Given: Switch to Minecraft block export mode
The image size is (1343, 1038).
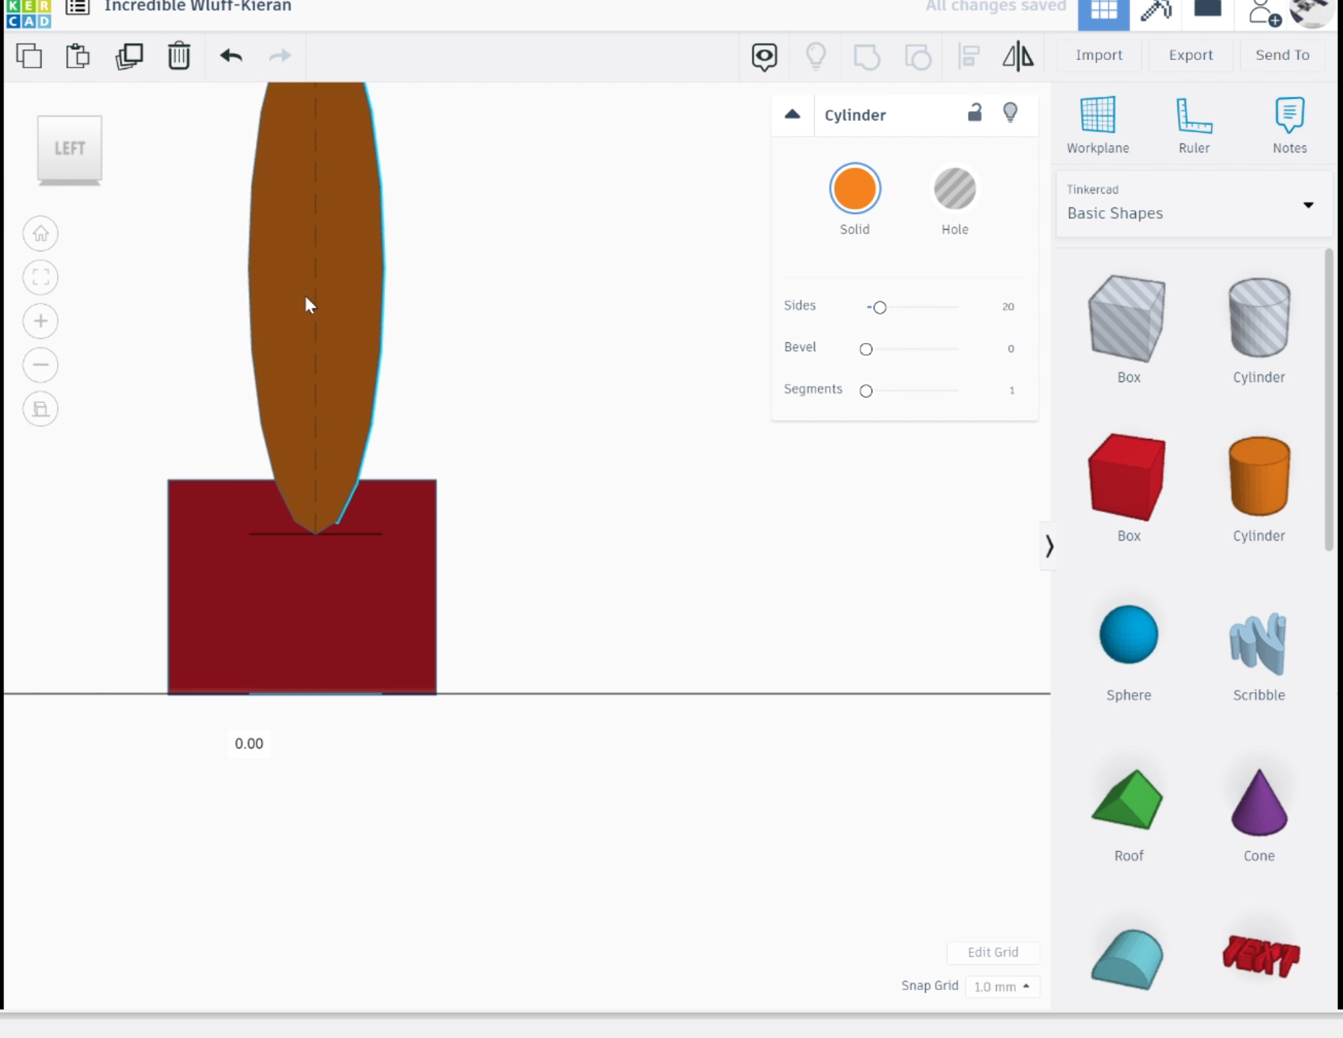Looking at the screenshot, I should [x=1155, y=11].
